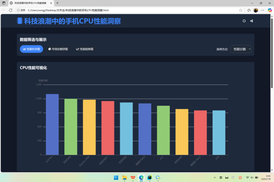Viewport: 274px width, 182px height.
Task: Close the 科技浪潮 browser tab
Action: click(x=51, y=3)
